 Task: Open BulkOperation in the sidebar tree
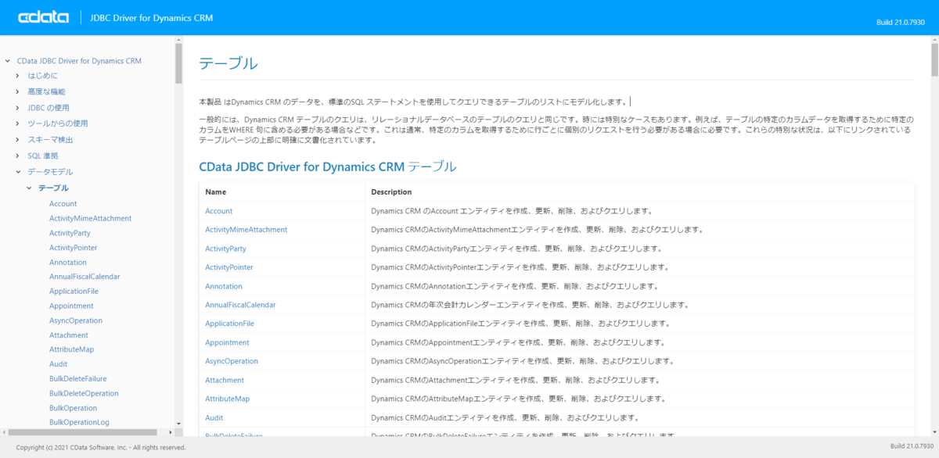(74, 408)
